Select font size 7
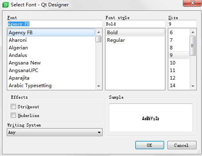The image size is (202, 156). (x=179, y=40)
